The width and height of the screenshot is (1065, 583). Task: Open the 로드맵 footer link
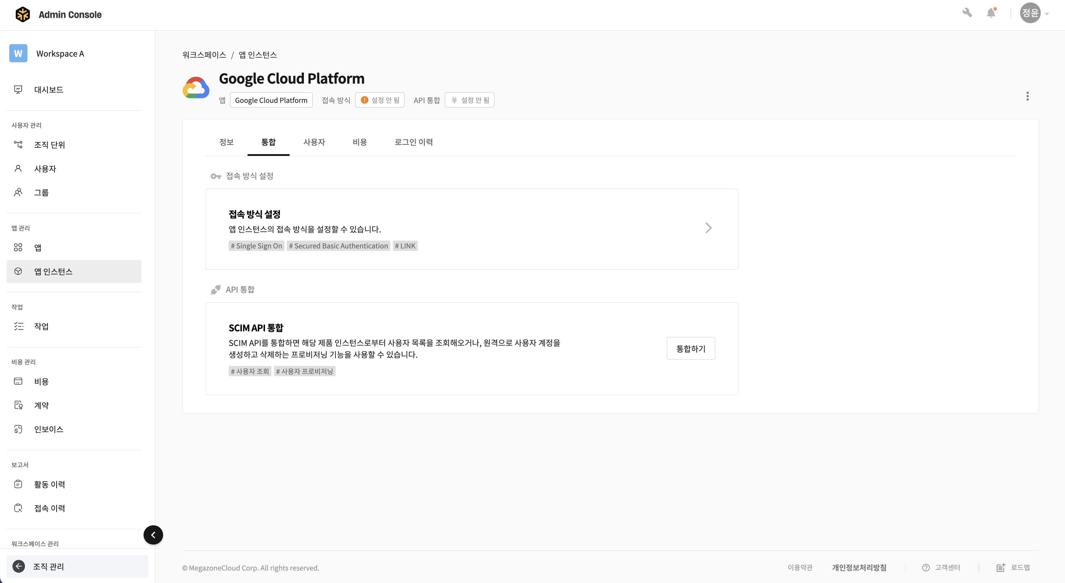[1013, 568]
